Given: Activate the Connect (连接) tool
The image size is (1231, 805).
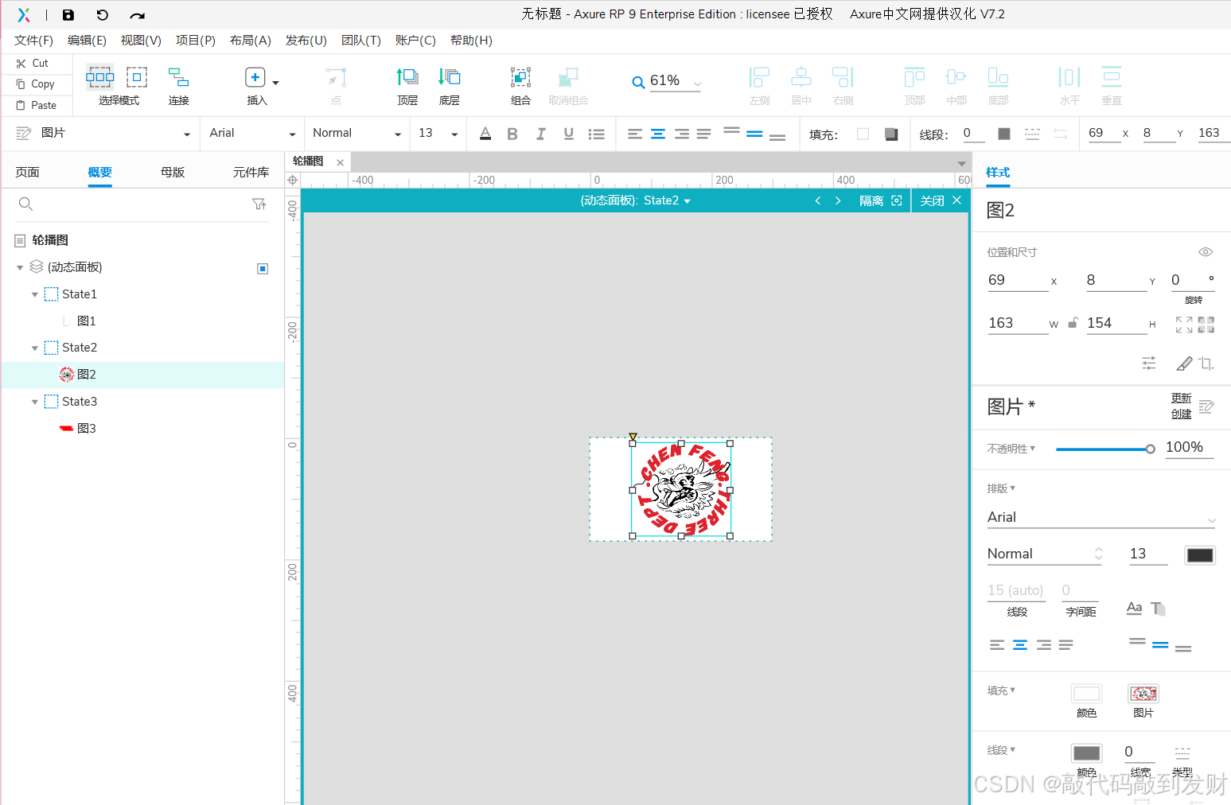Looking at the screenshot, I should [178, 77].
